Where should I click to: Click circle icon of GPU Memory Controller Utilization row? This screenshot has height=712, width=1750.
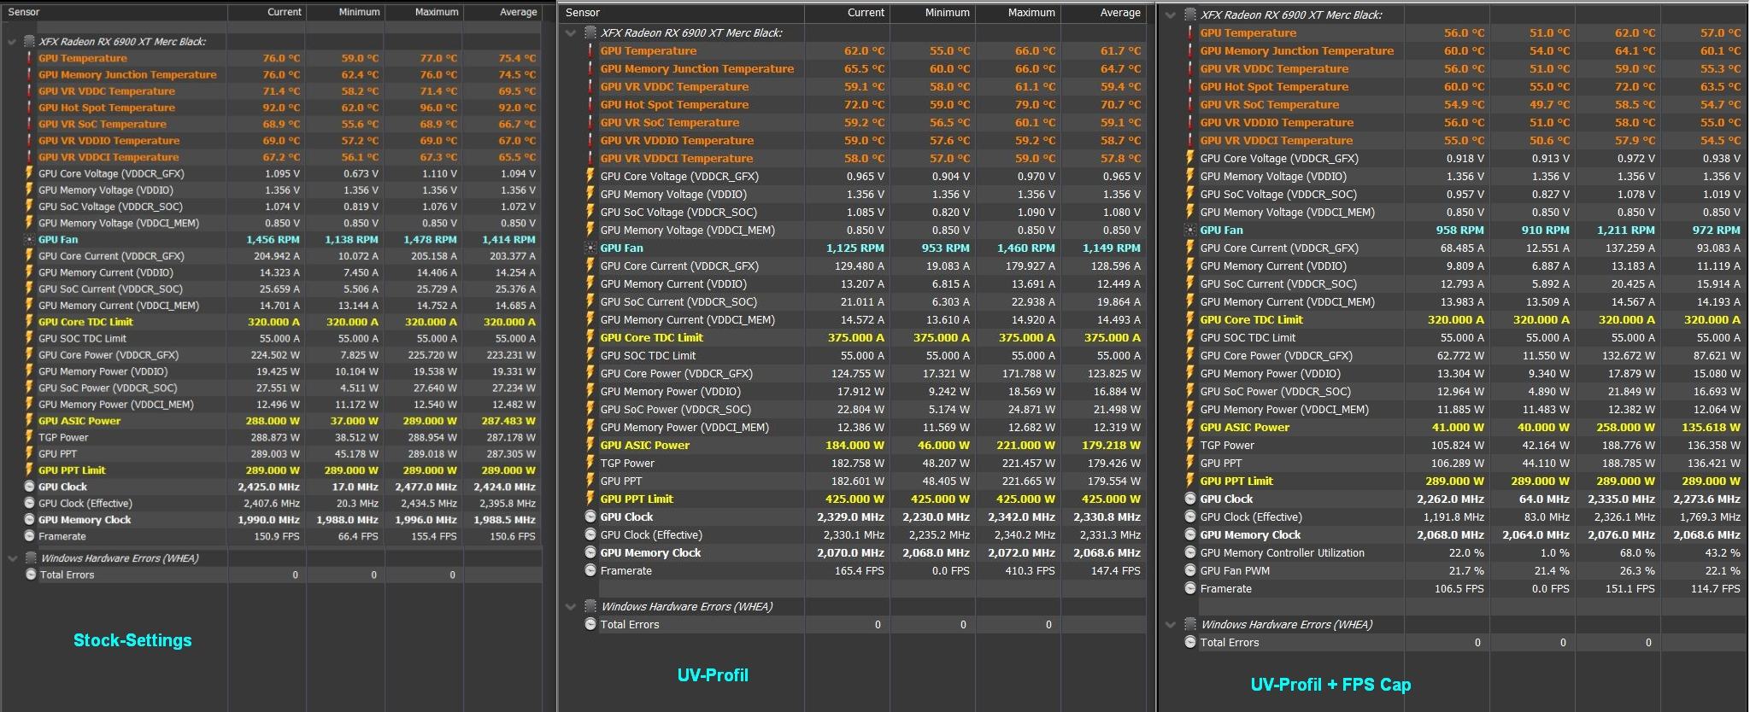click(x=1190, y=553)
